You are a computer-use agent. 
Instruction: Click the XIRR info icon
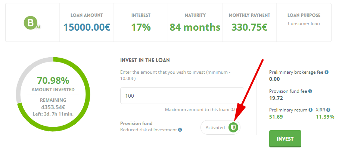pos(328,110)
